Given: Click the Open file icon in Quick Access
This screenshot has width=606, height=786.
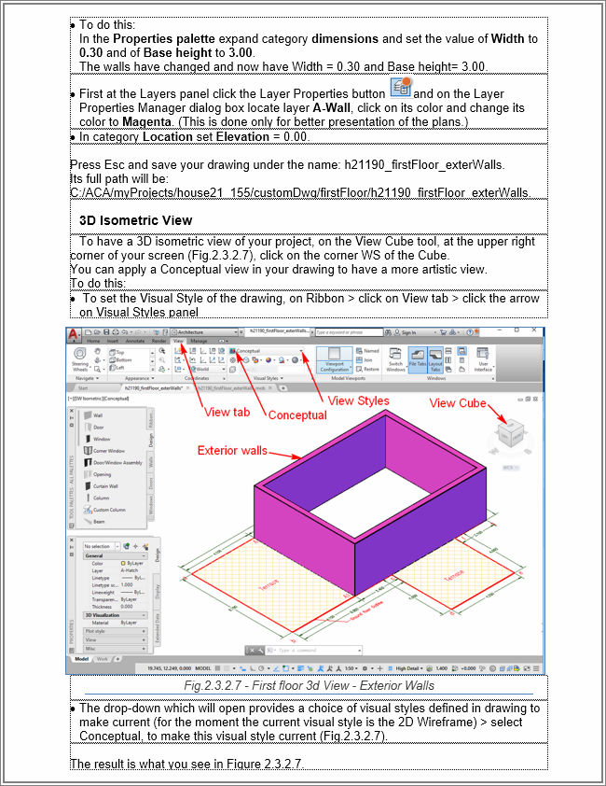Looking at the screenshot, I should point(97,331).
